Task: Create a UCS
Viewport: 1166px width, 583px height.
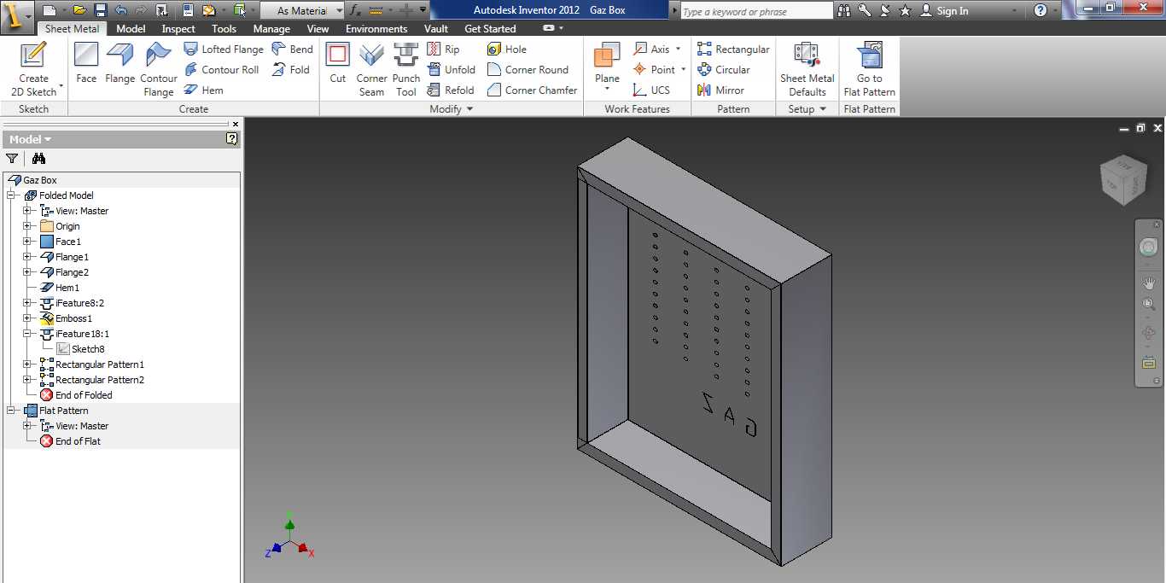Action: 651,90
